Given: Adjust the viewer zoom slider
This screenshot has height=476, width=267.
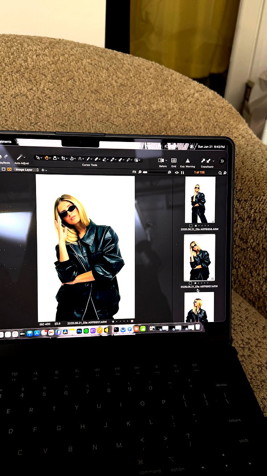Looking at the screenshot, I should coord(155,172).
